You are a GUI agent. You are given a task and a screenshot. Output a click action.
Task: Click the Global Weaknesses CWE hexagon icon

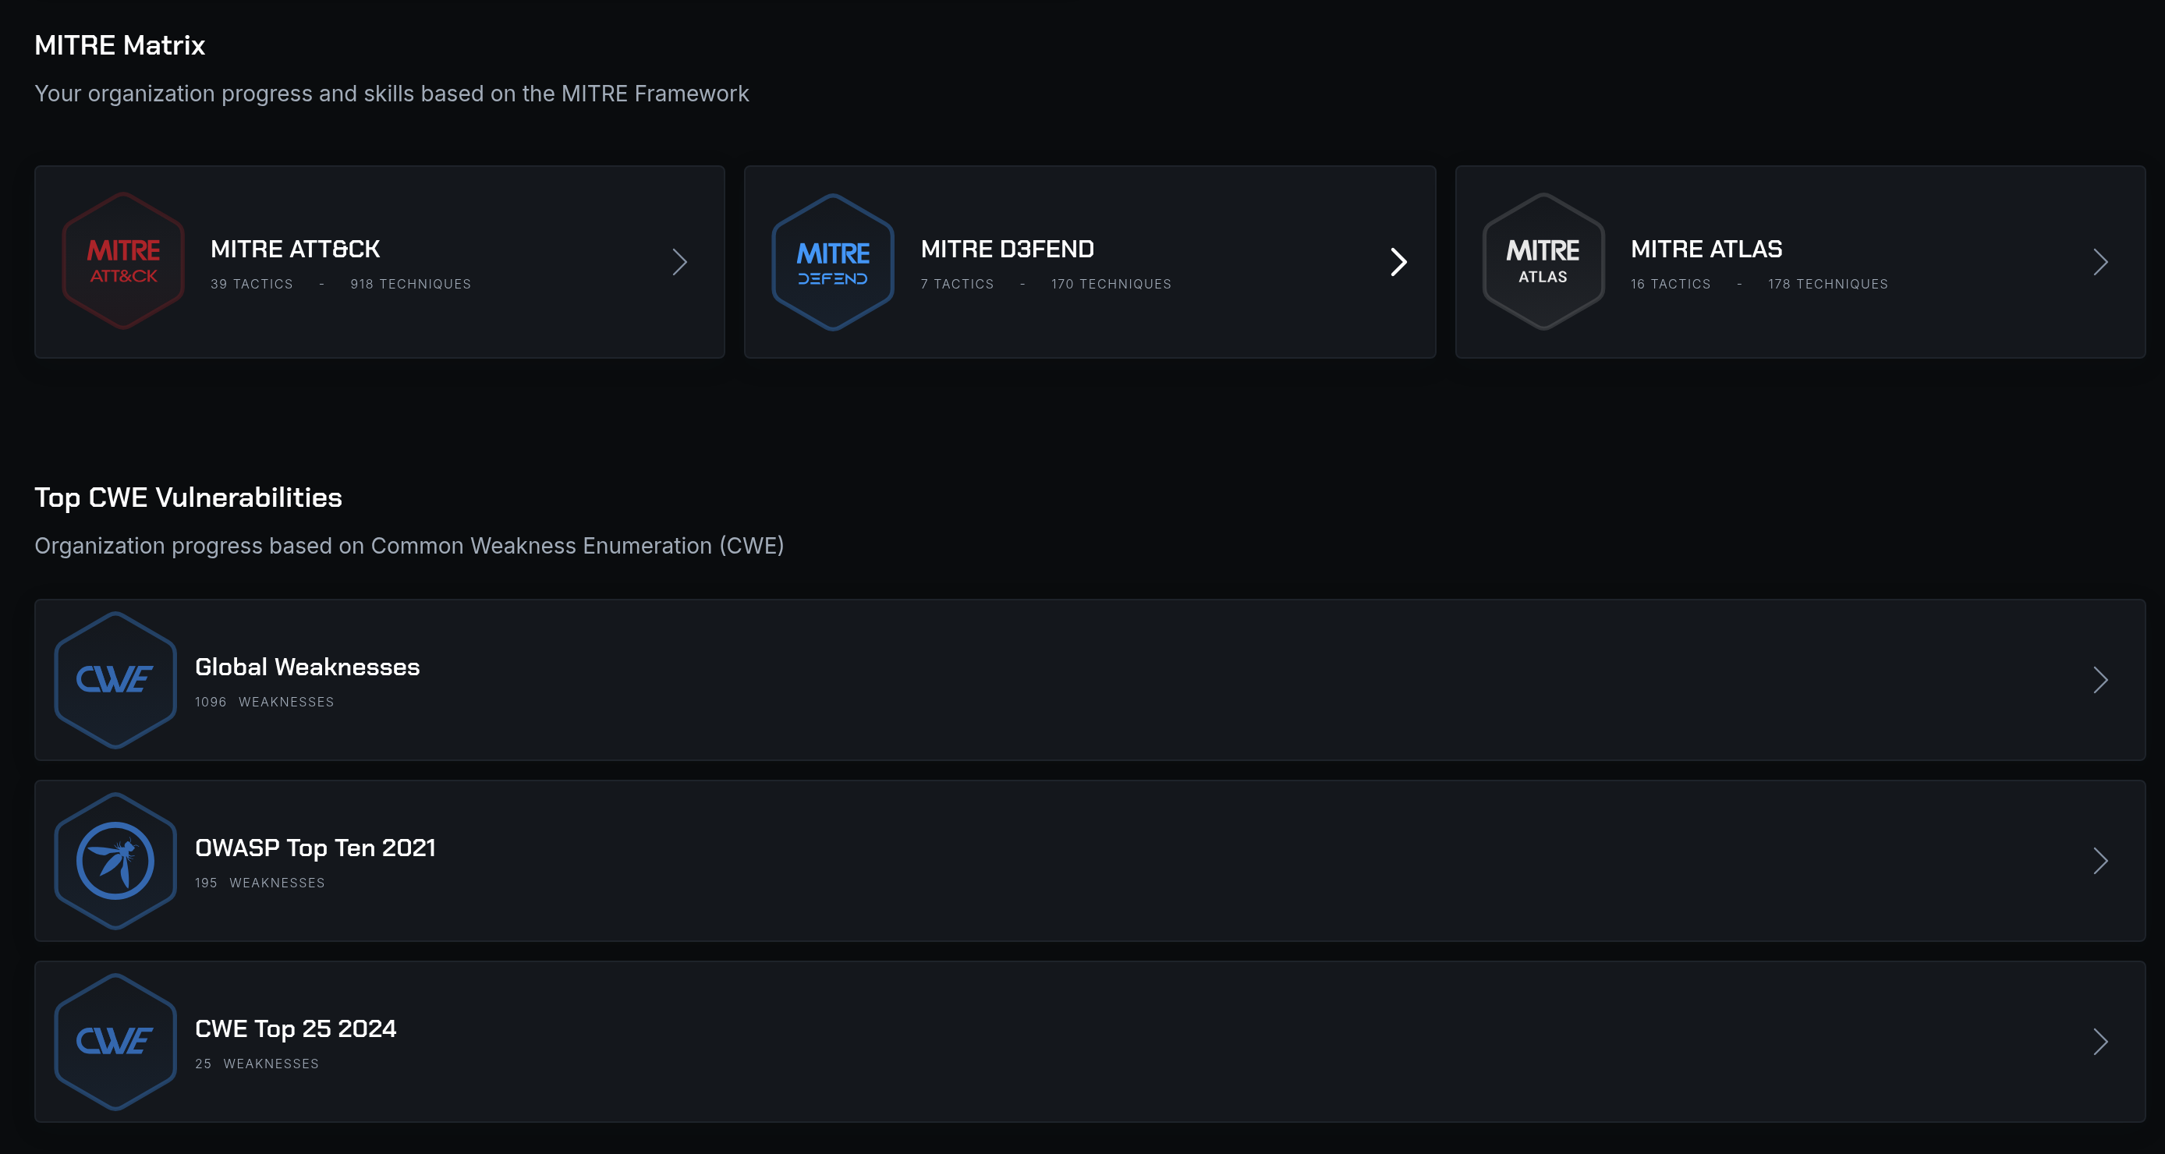[x=115, y=680]
